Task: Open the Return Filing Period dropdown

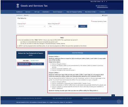Action: (62, 26)
